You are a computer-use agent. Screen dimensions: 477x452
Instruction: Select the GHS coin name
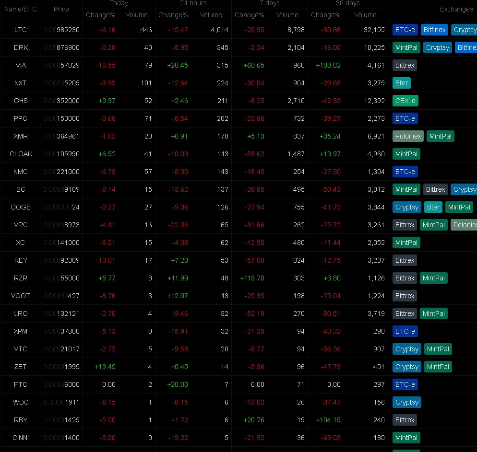point(21,101)
